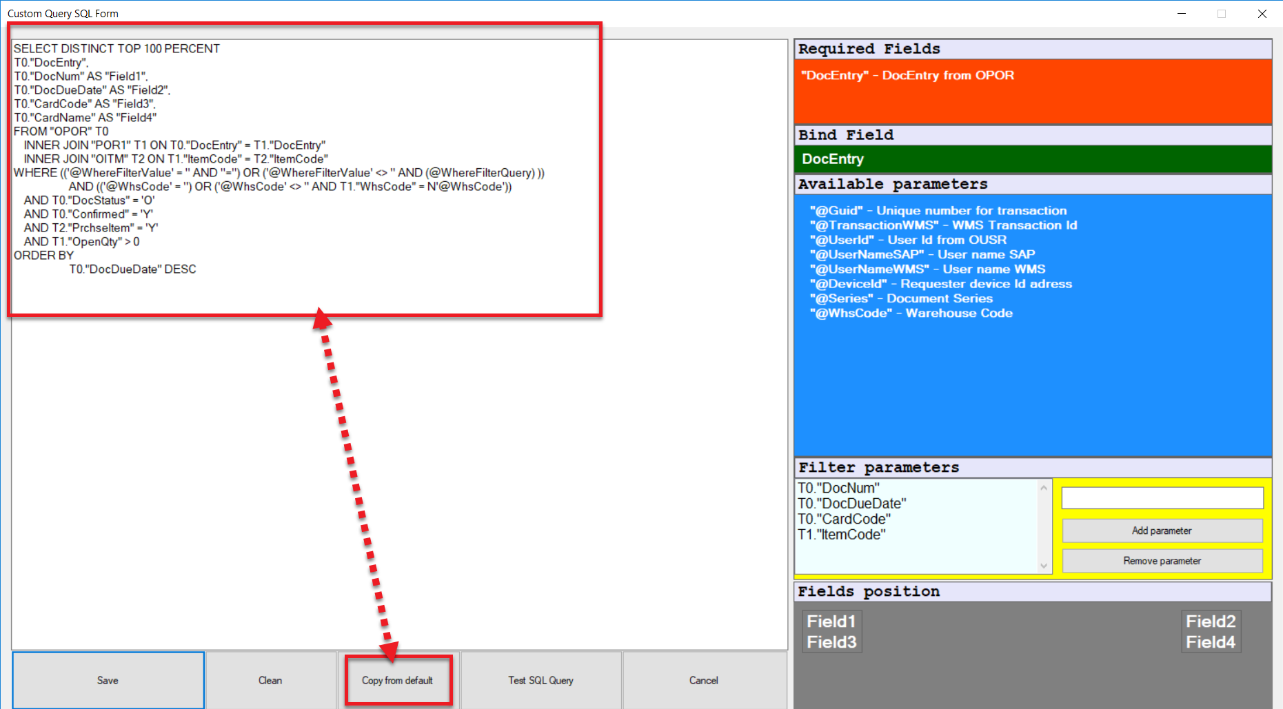The width and height of the screenshot is (1283, 709).
Task: Select T1."ItemCode" filter parameter
Action: tap(842, 534)
